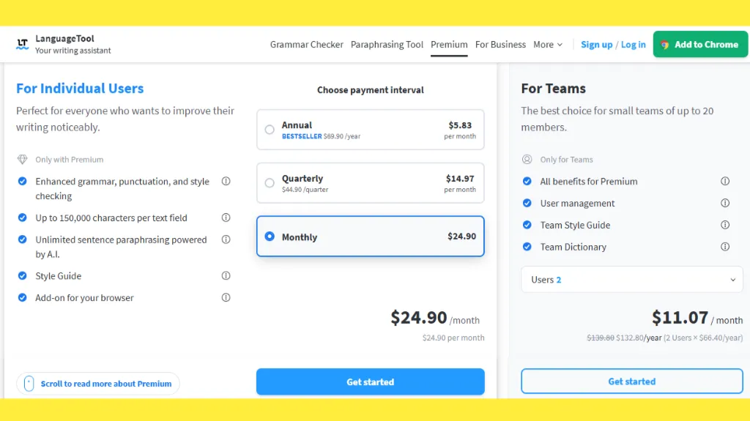Select the Monthly payment radio button
This screenshot has height=421, width=750.
point(270,236)
